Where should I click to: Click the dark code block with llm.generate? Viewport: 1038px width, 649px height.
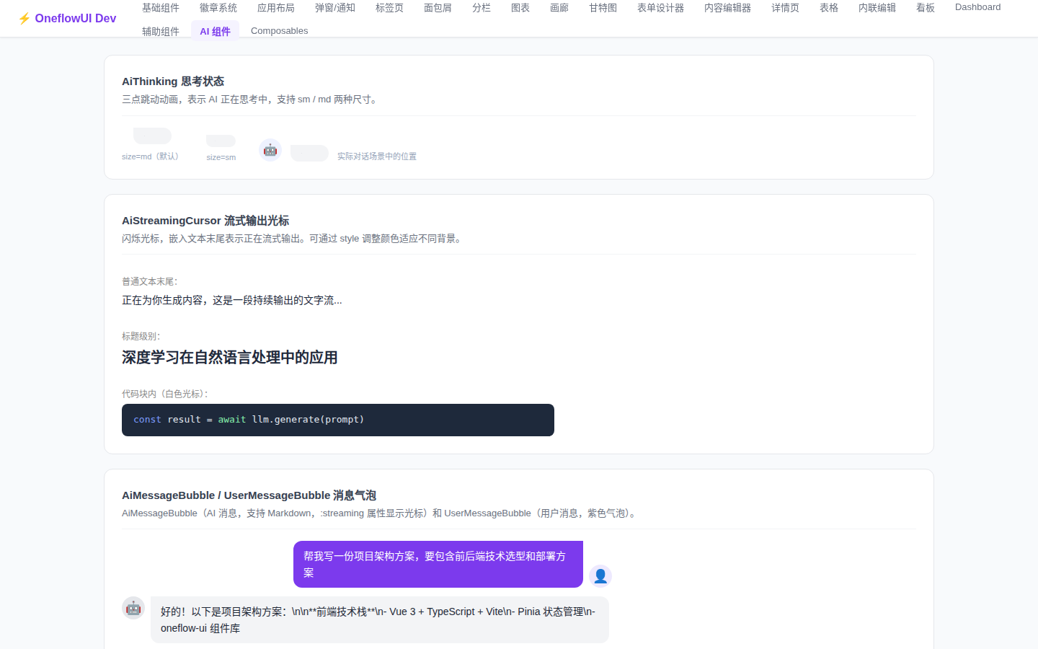click(338, 420)
